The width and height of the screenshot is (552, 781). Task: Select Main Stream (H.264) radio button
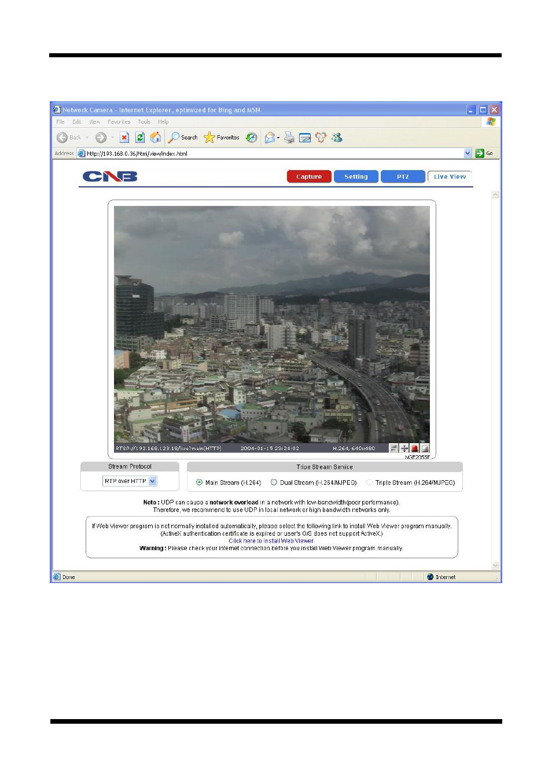click(199, 482)
